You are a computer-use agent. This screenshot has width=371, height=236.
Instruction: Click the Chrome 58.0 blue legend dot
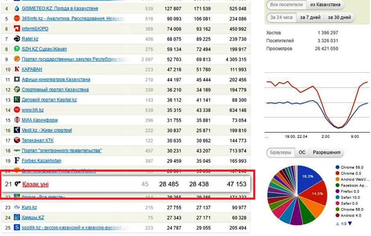[337, 167]
